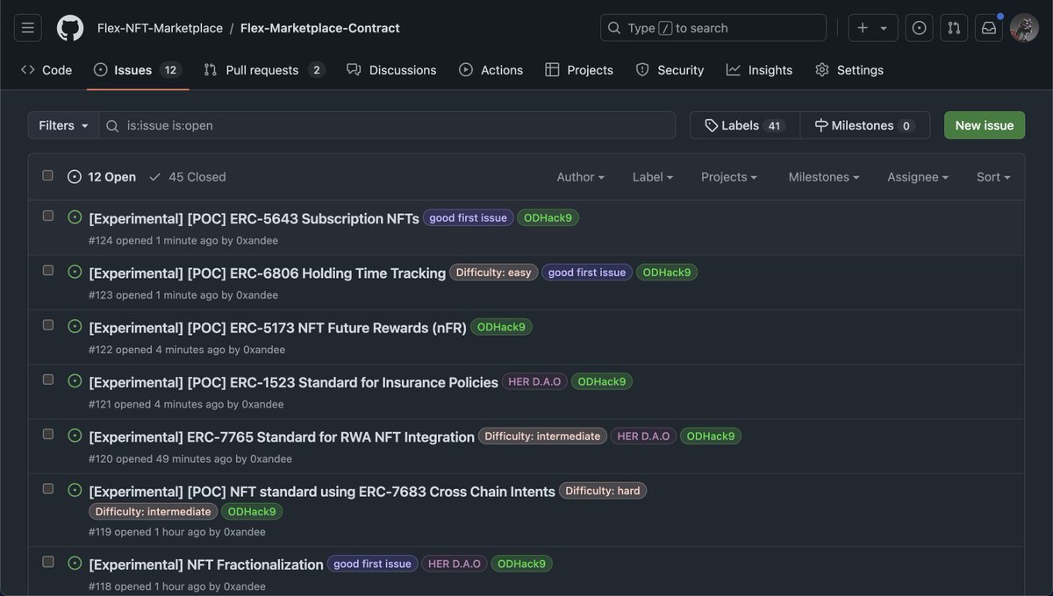Image resolution: width=1053 pixels, height=596 pixels.
Task: Expand the Label filter dropdown
Action: (653, 177)
